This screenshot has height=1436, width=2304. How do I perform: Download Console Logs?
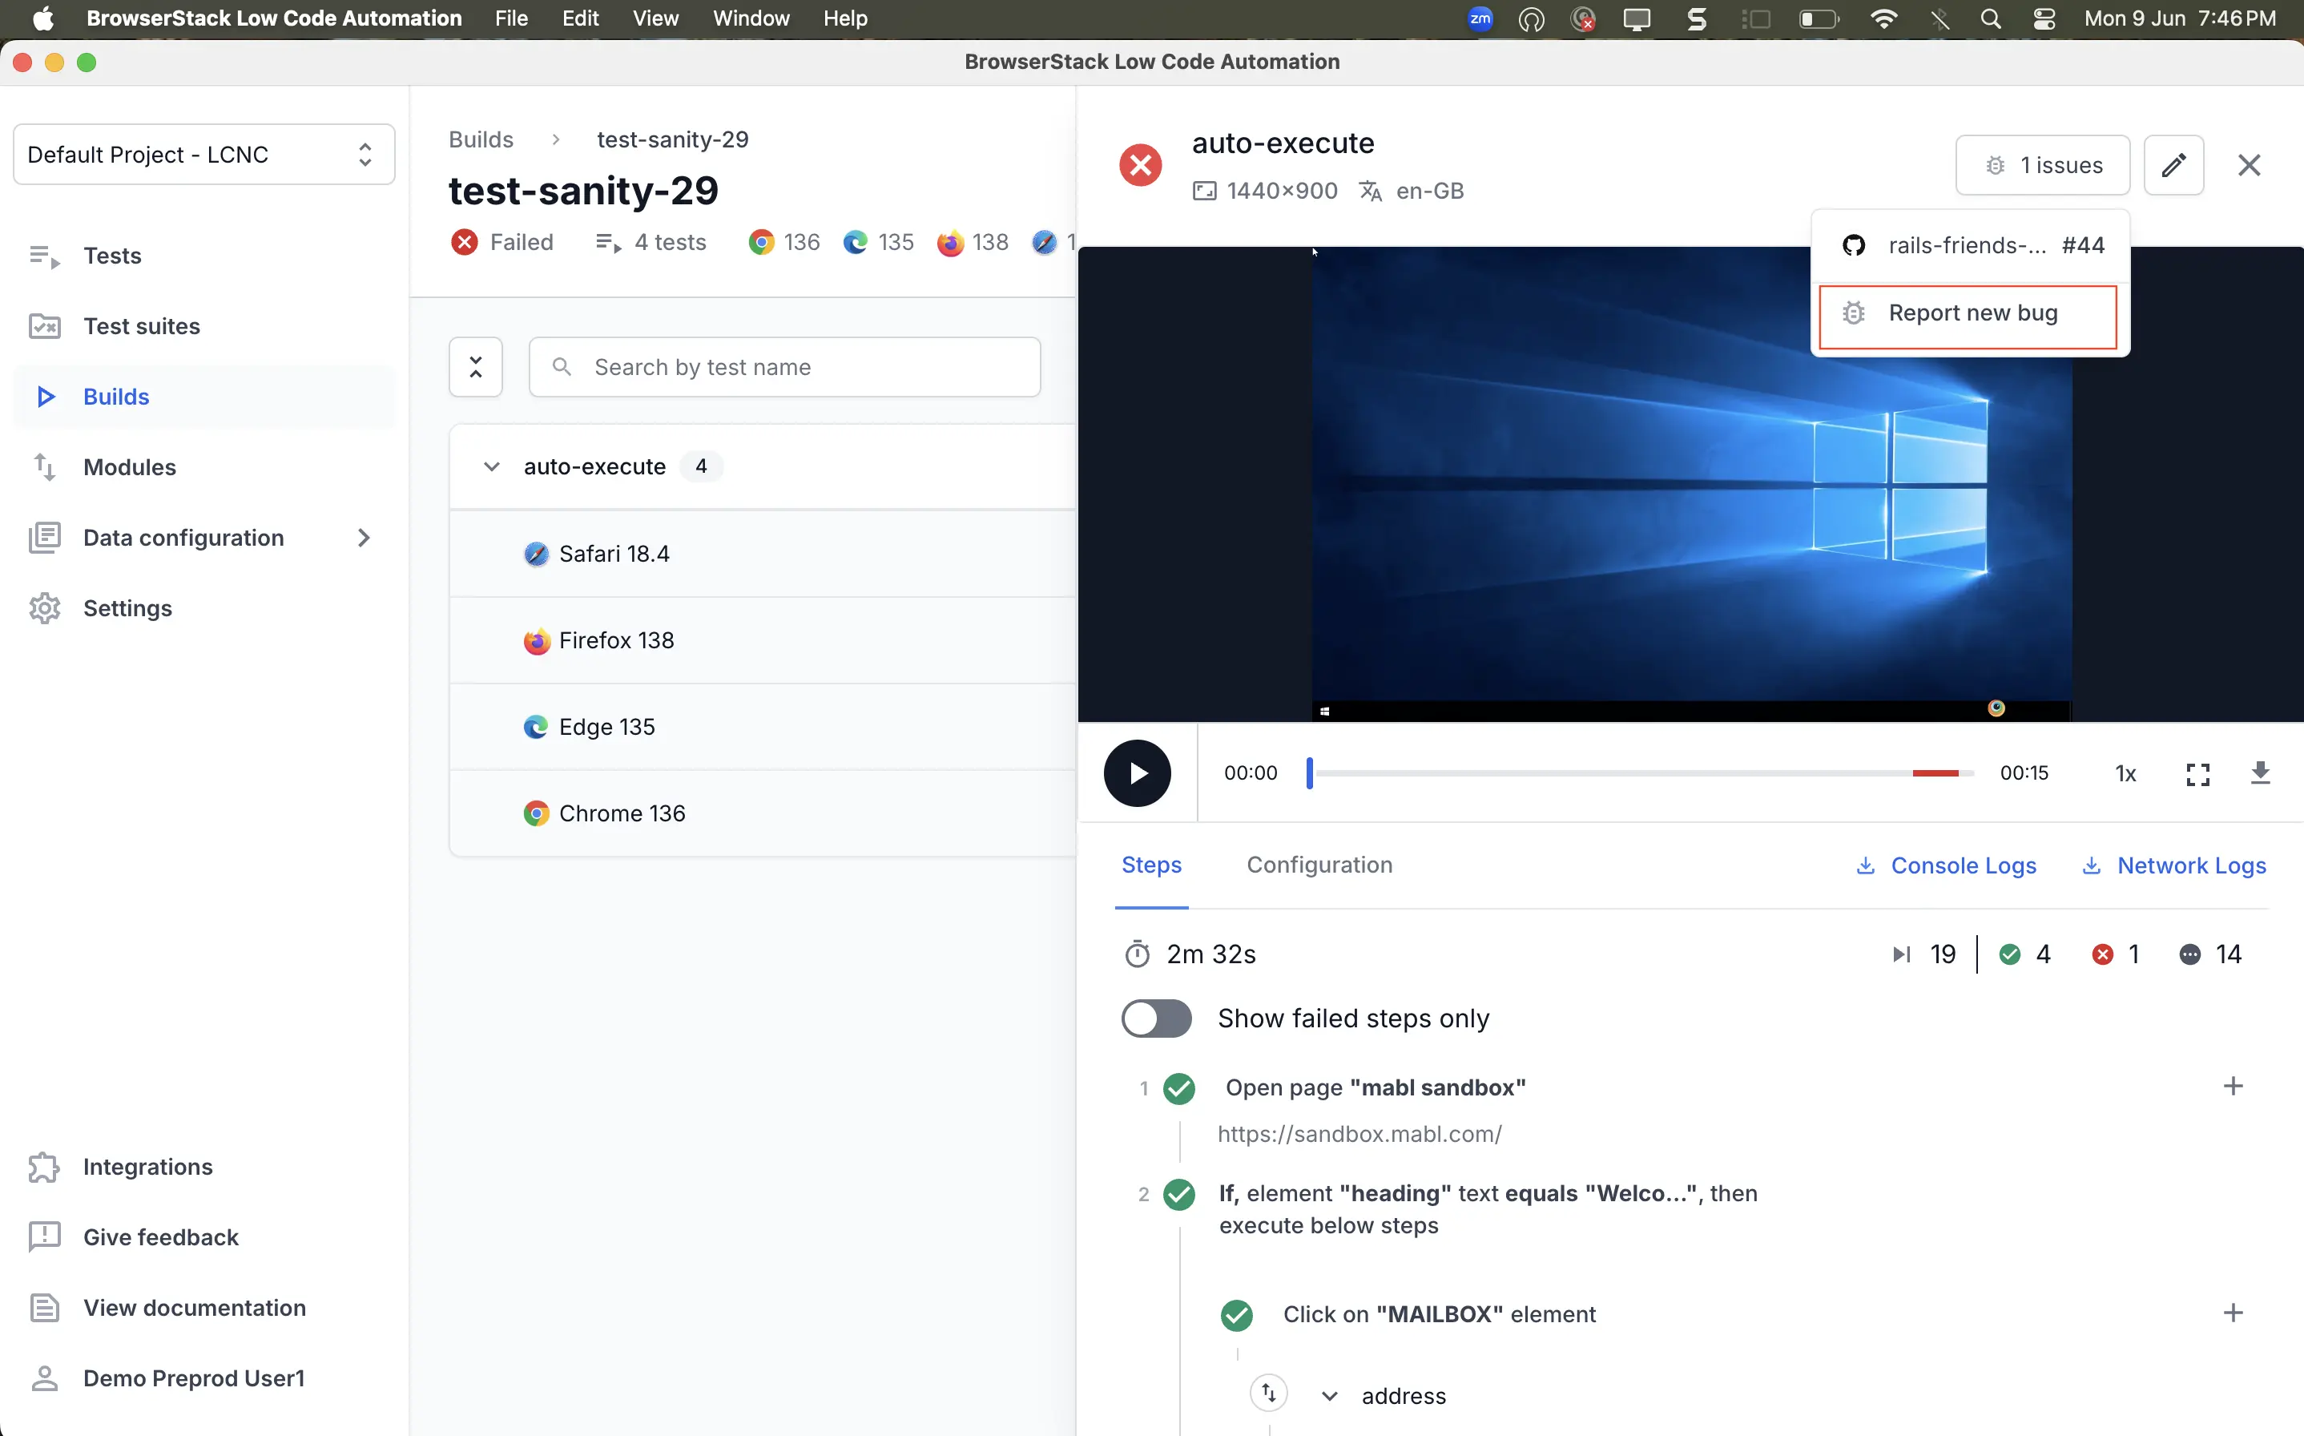(x=1946, y=865)
